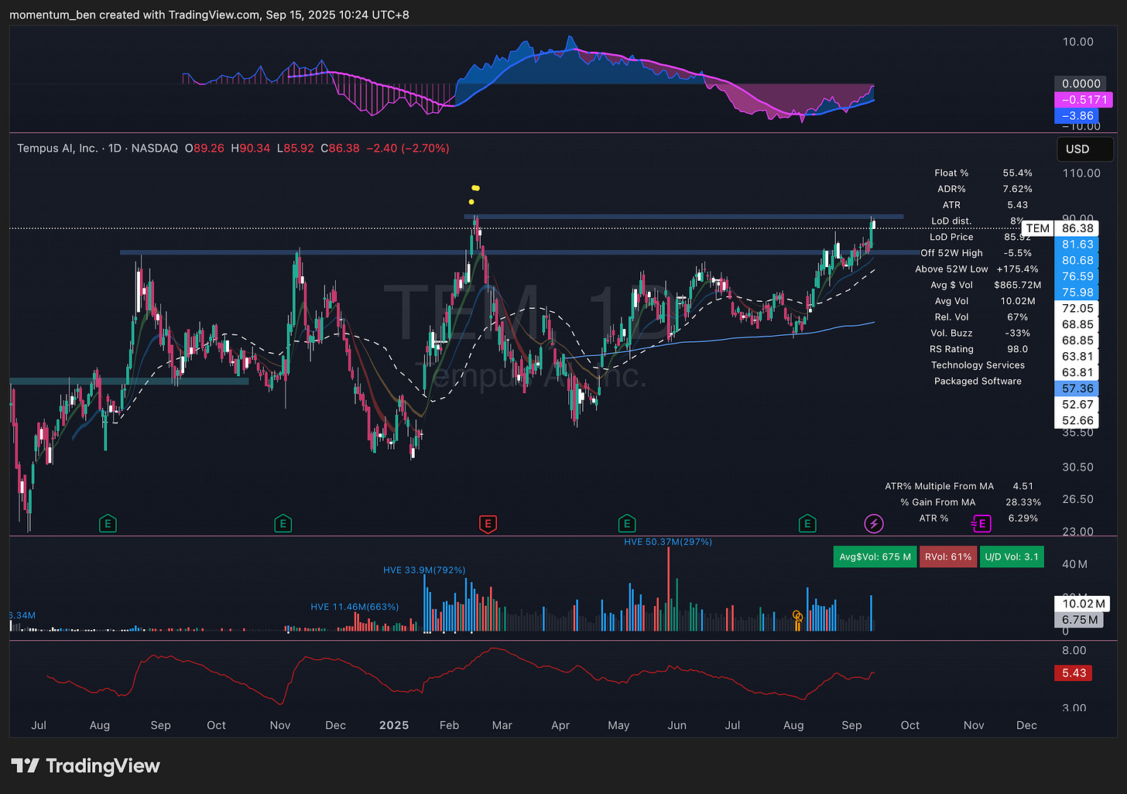
Task: Click the Above 52W Low +175.4% value
Action: click(x=1018, y=269)
